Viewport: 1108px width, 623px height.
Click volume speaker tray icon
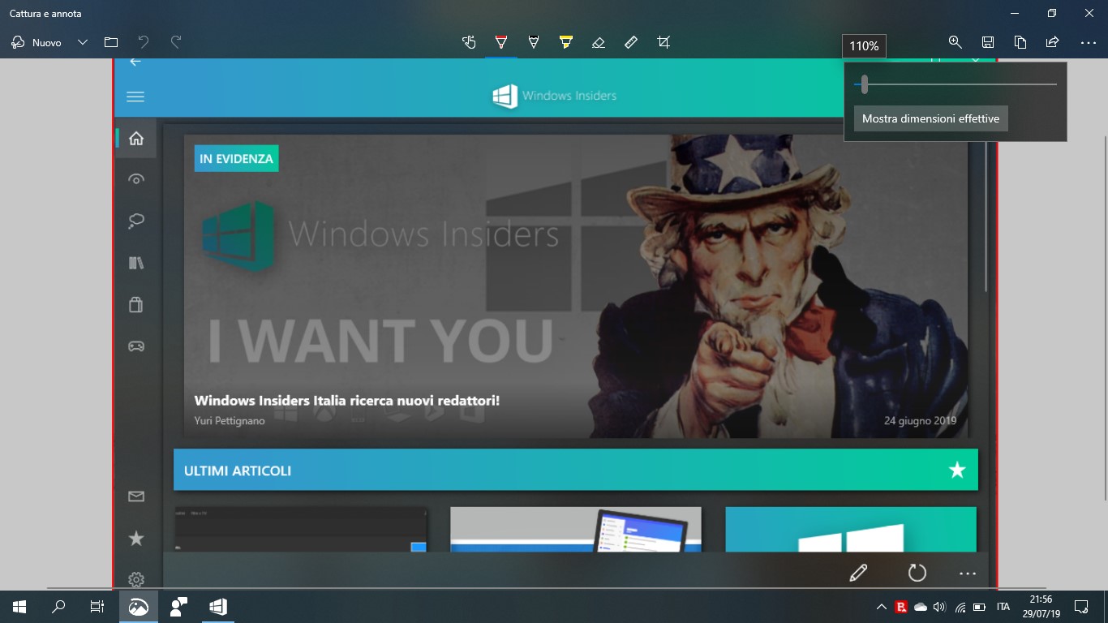pyautogui.click(x=939, y=607)
